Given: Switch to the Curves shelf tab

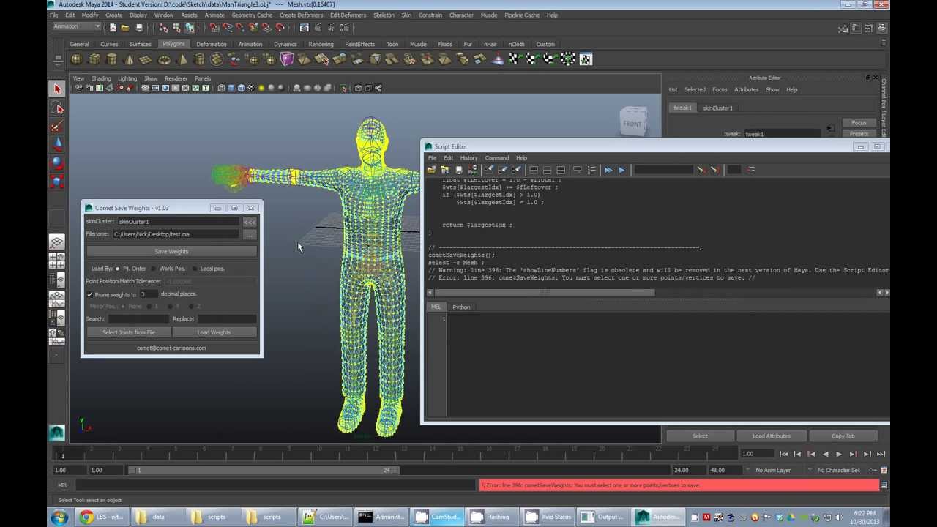Looking at the screenshot, I should (109, 44).
